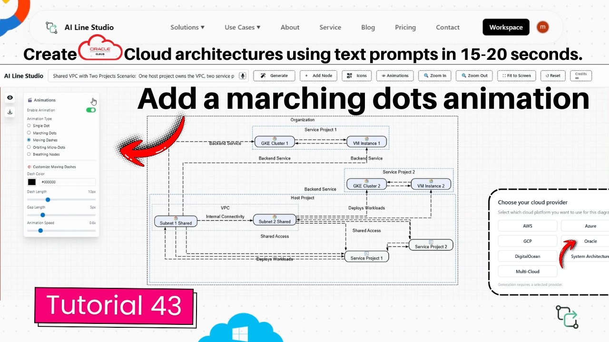609x342 pixels.
Task: Select the VM Instance 2 node
Action: click(x=431, y=185)
